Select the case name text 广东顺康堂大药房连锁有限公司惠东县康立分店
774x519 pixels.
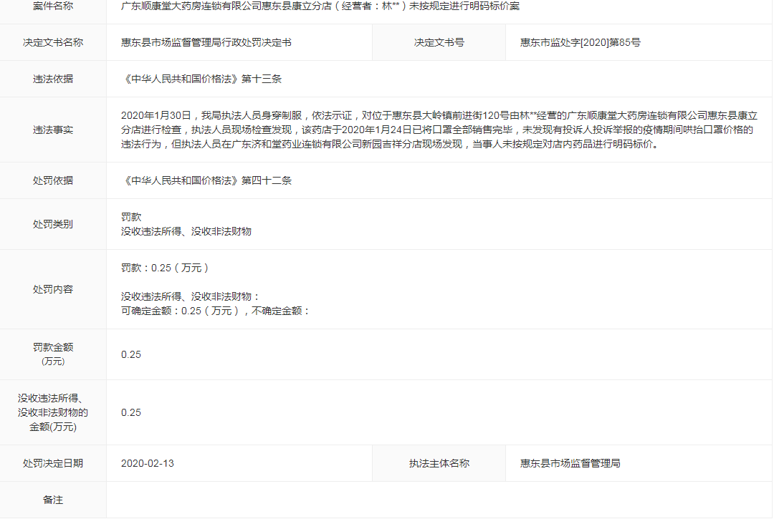coord(226,6)
